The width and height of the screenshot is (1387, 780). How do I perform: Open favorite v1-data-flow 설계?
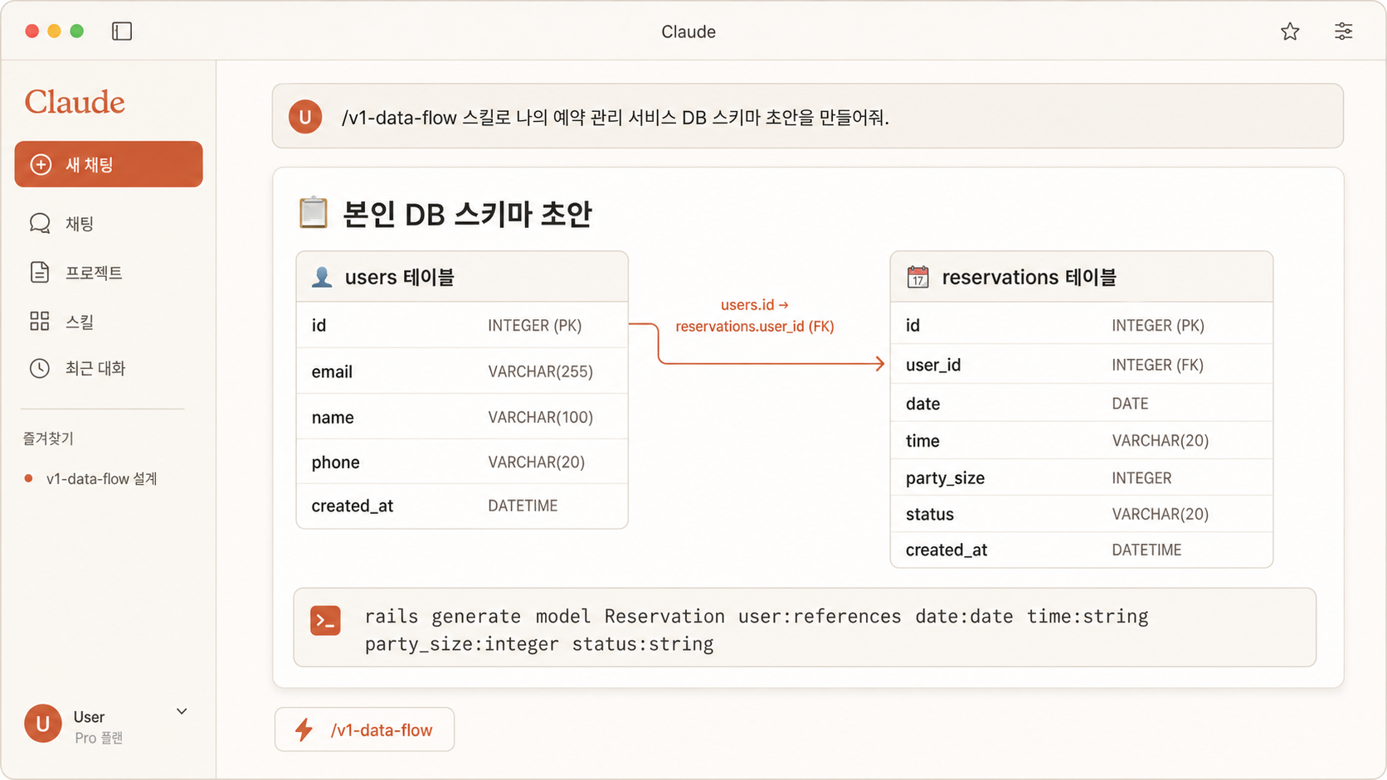coord(101,479)
